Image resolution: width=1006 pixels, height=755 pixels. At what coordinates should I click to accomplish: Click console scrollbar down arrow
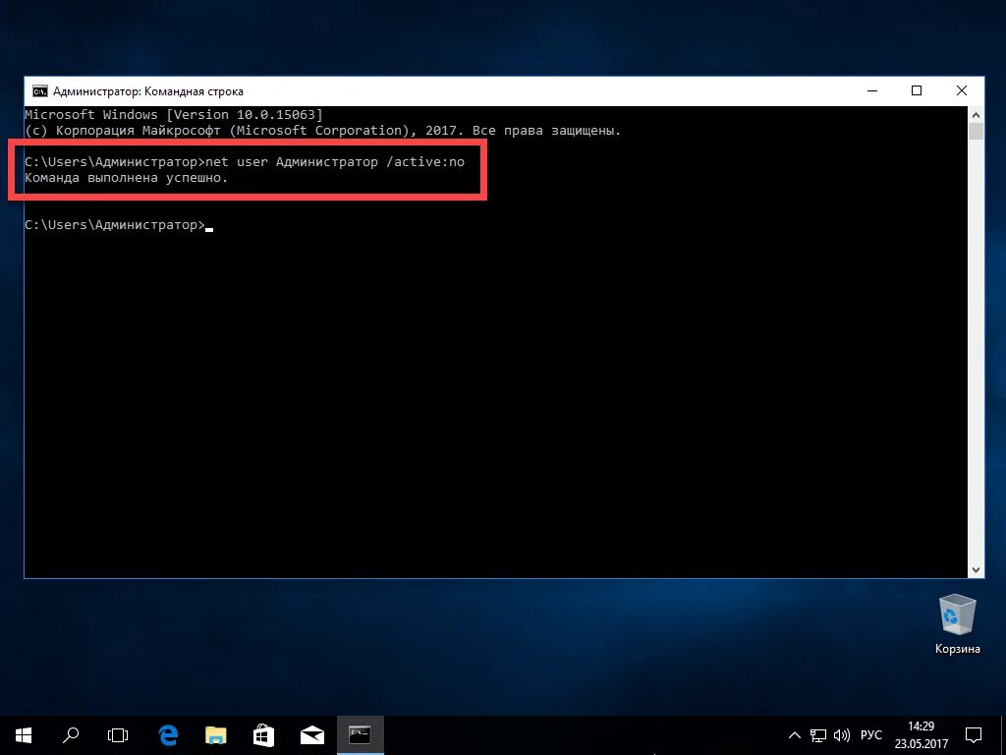tap(976, 569)
